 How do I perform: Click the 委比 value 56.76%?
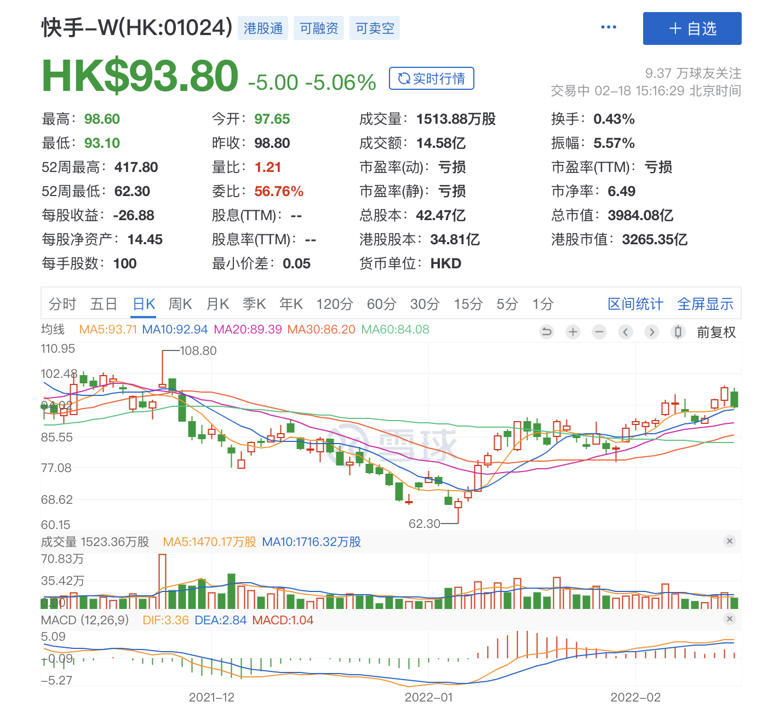[x=279, y=191]
